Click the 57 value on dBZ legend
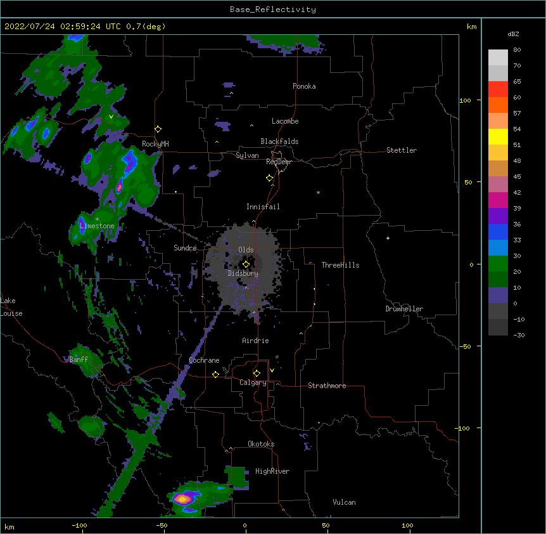The height and width of the screenshot is (534, 546). coord(517,114)
